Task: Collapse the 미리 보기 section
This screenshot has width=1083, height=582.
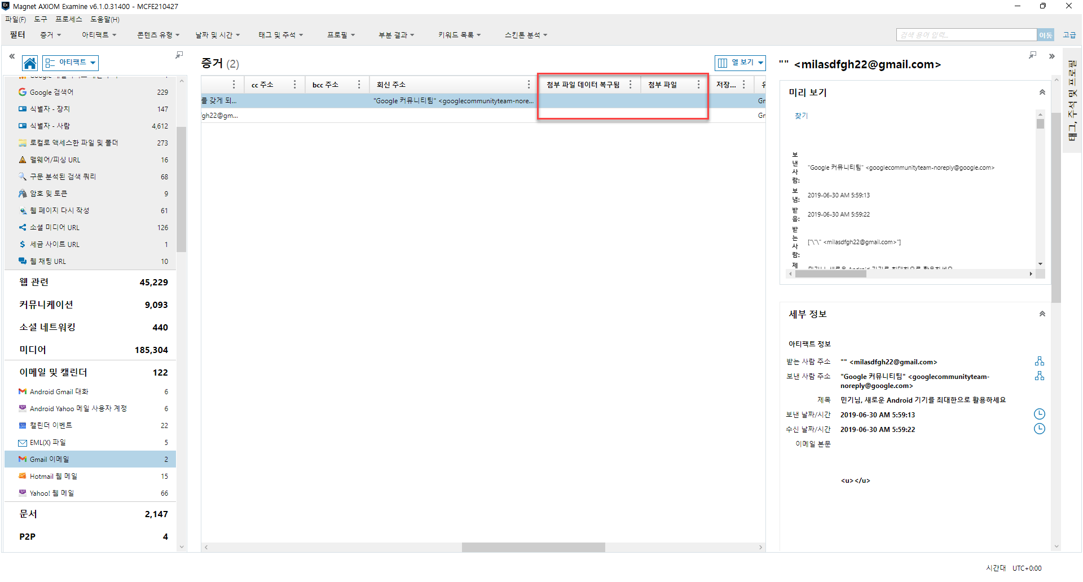Action: pyautogui.click(x=1042, y=92)
